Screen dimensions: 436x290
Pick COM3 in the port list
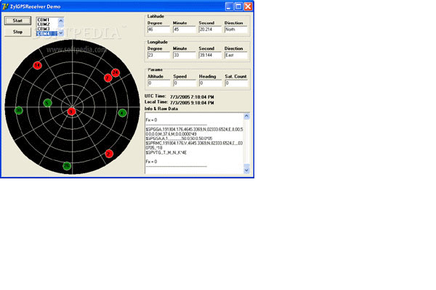pyautogui.click(x=44, y=29)
